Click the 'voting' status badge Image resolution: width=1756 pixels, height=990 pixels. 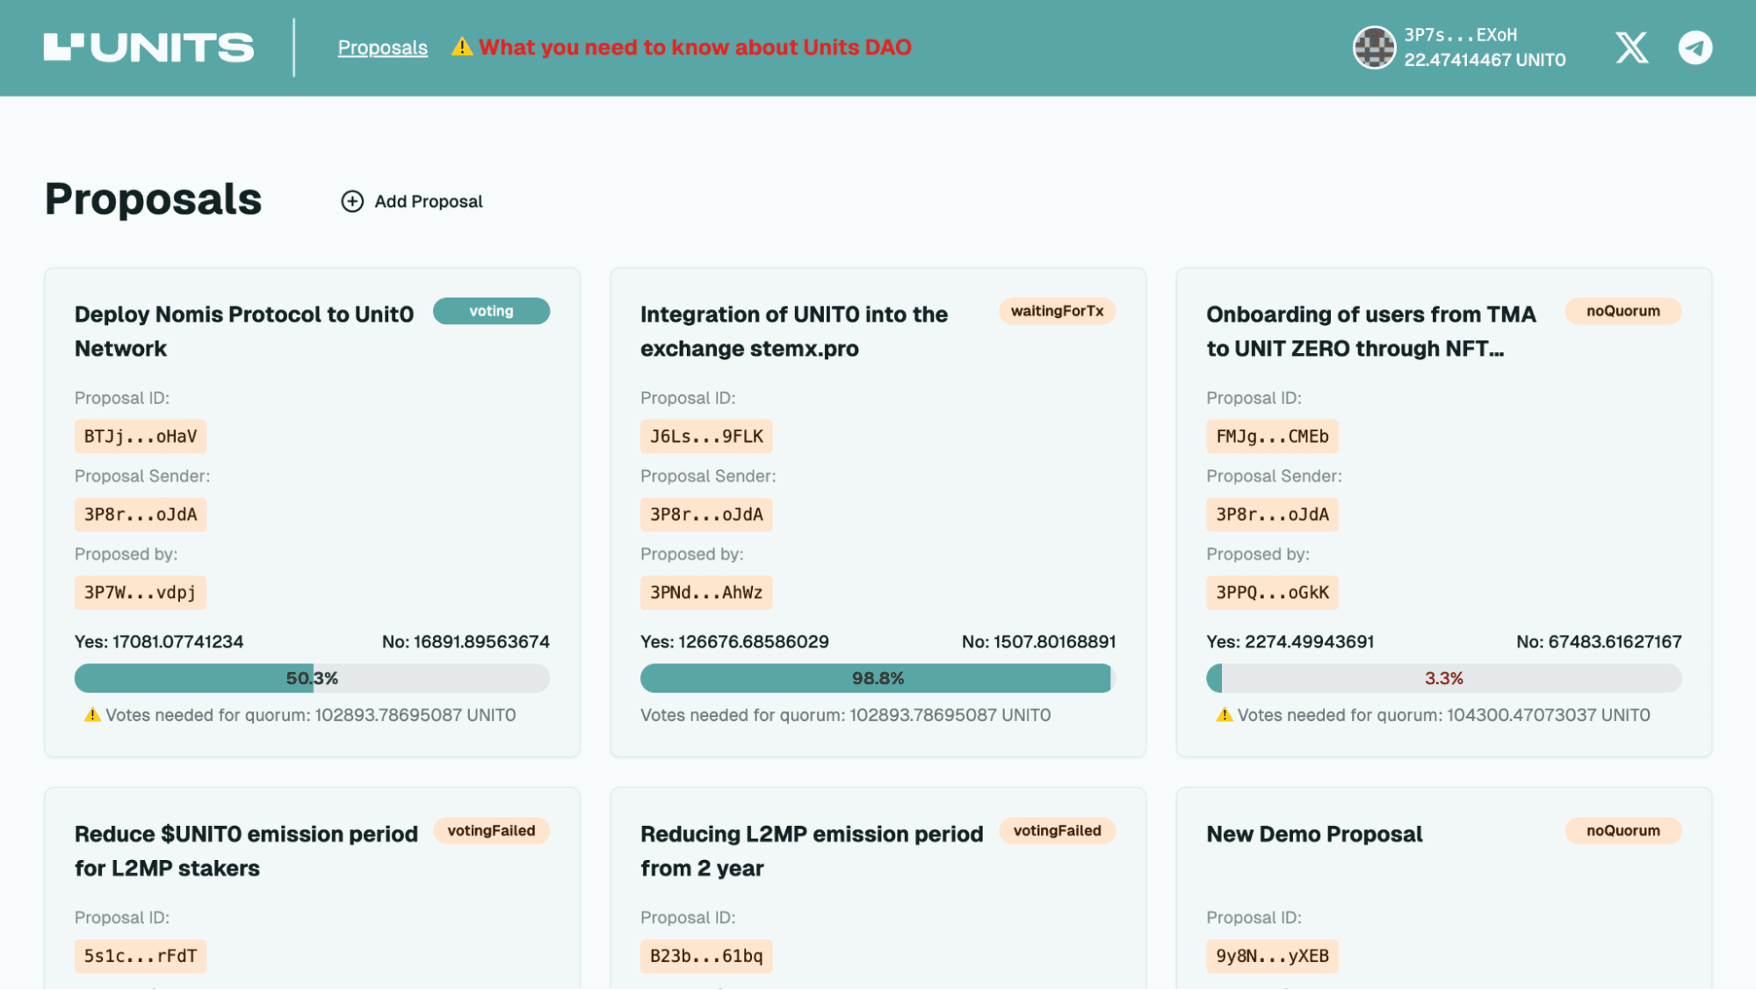pyautogui.click(x=491, y=311)
